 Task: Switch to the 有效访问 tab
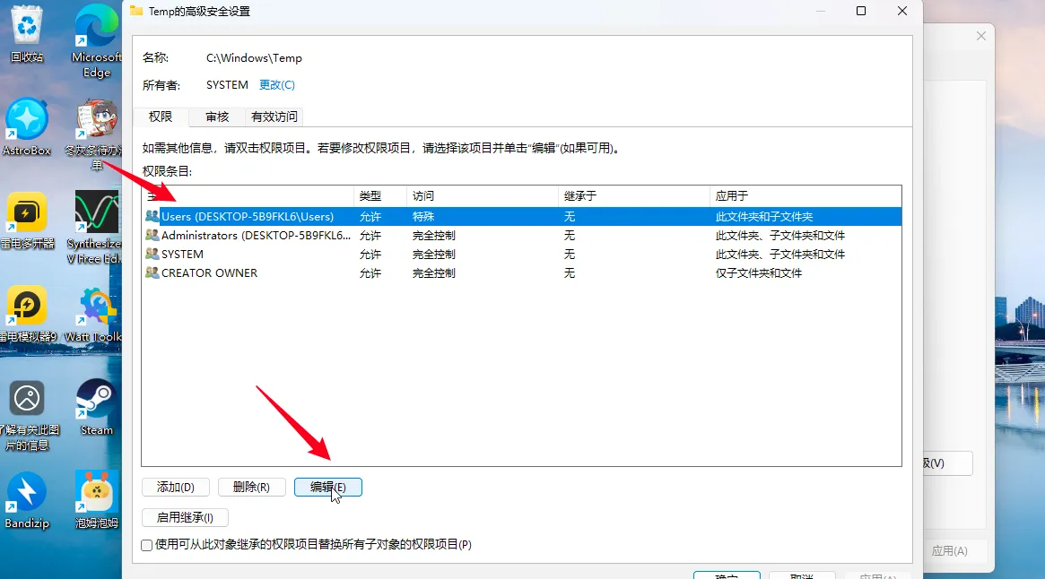pyautogui.click(x=274, y=117)
